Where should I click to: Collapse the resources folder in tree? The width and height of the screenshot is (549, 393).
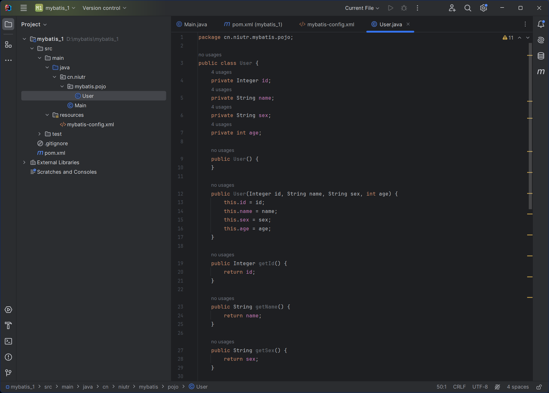[47, 115]
